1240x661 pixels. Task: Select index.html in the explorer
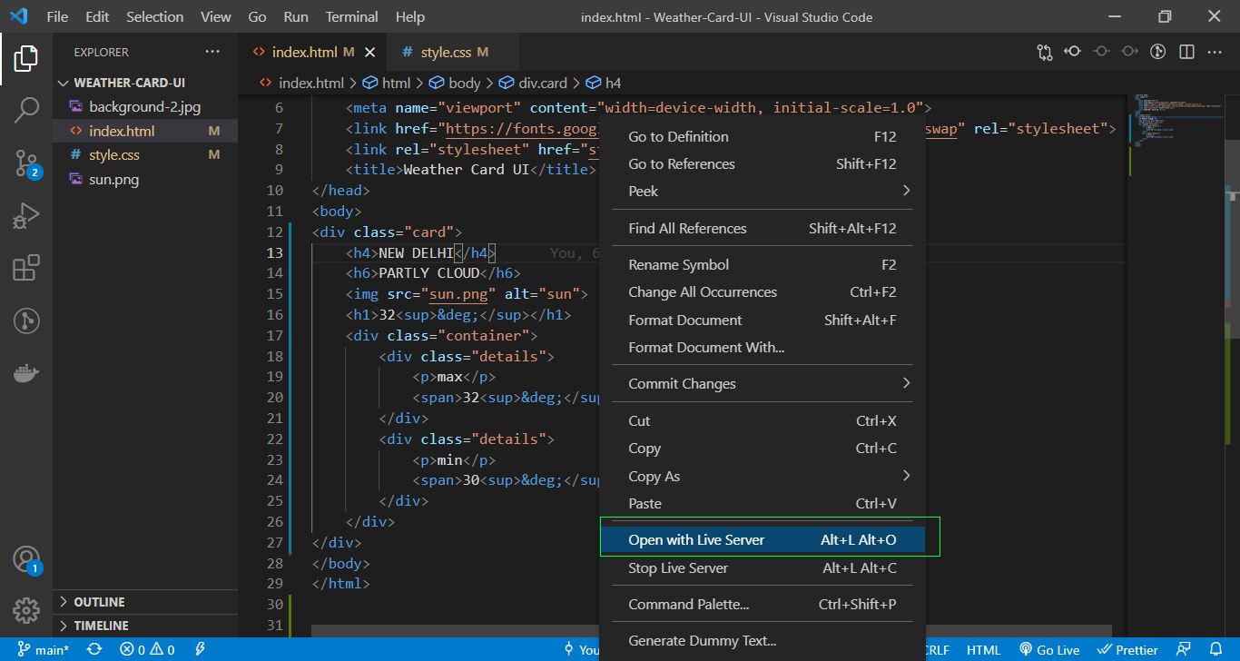click(x=145, y=131)
